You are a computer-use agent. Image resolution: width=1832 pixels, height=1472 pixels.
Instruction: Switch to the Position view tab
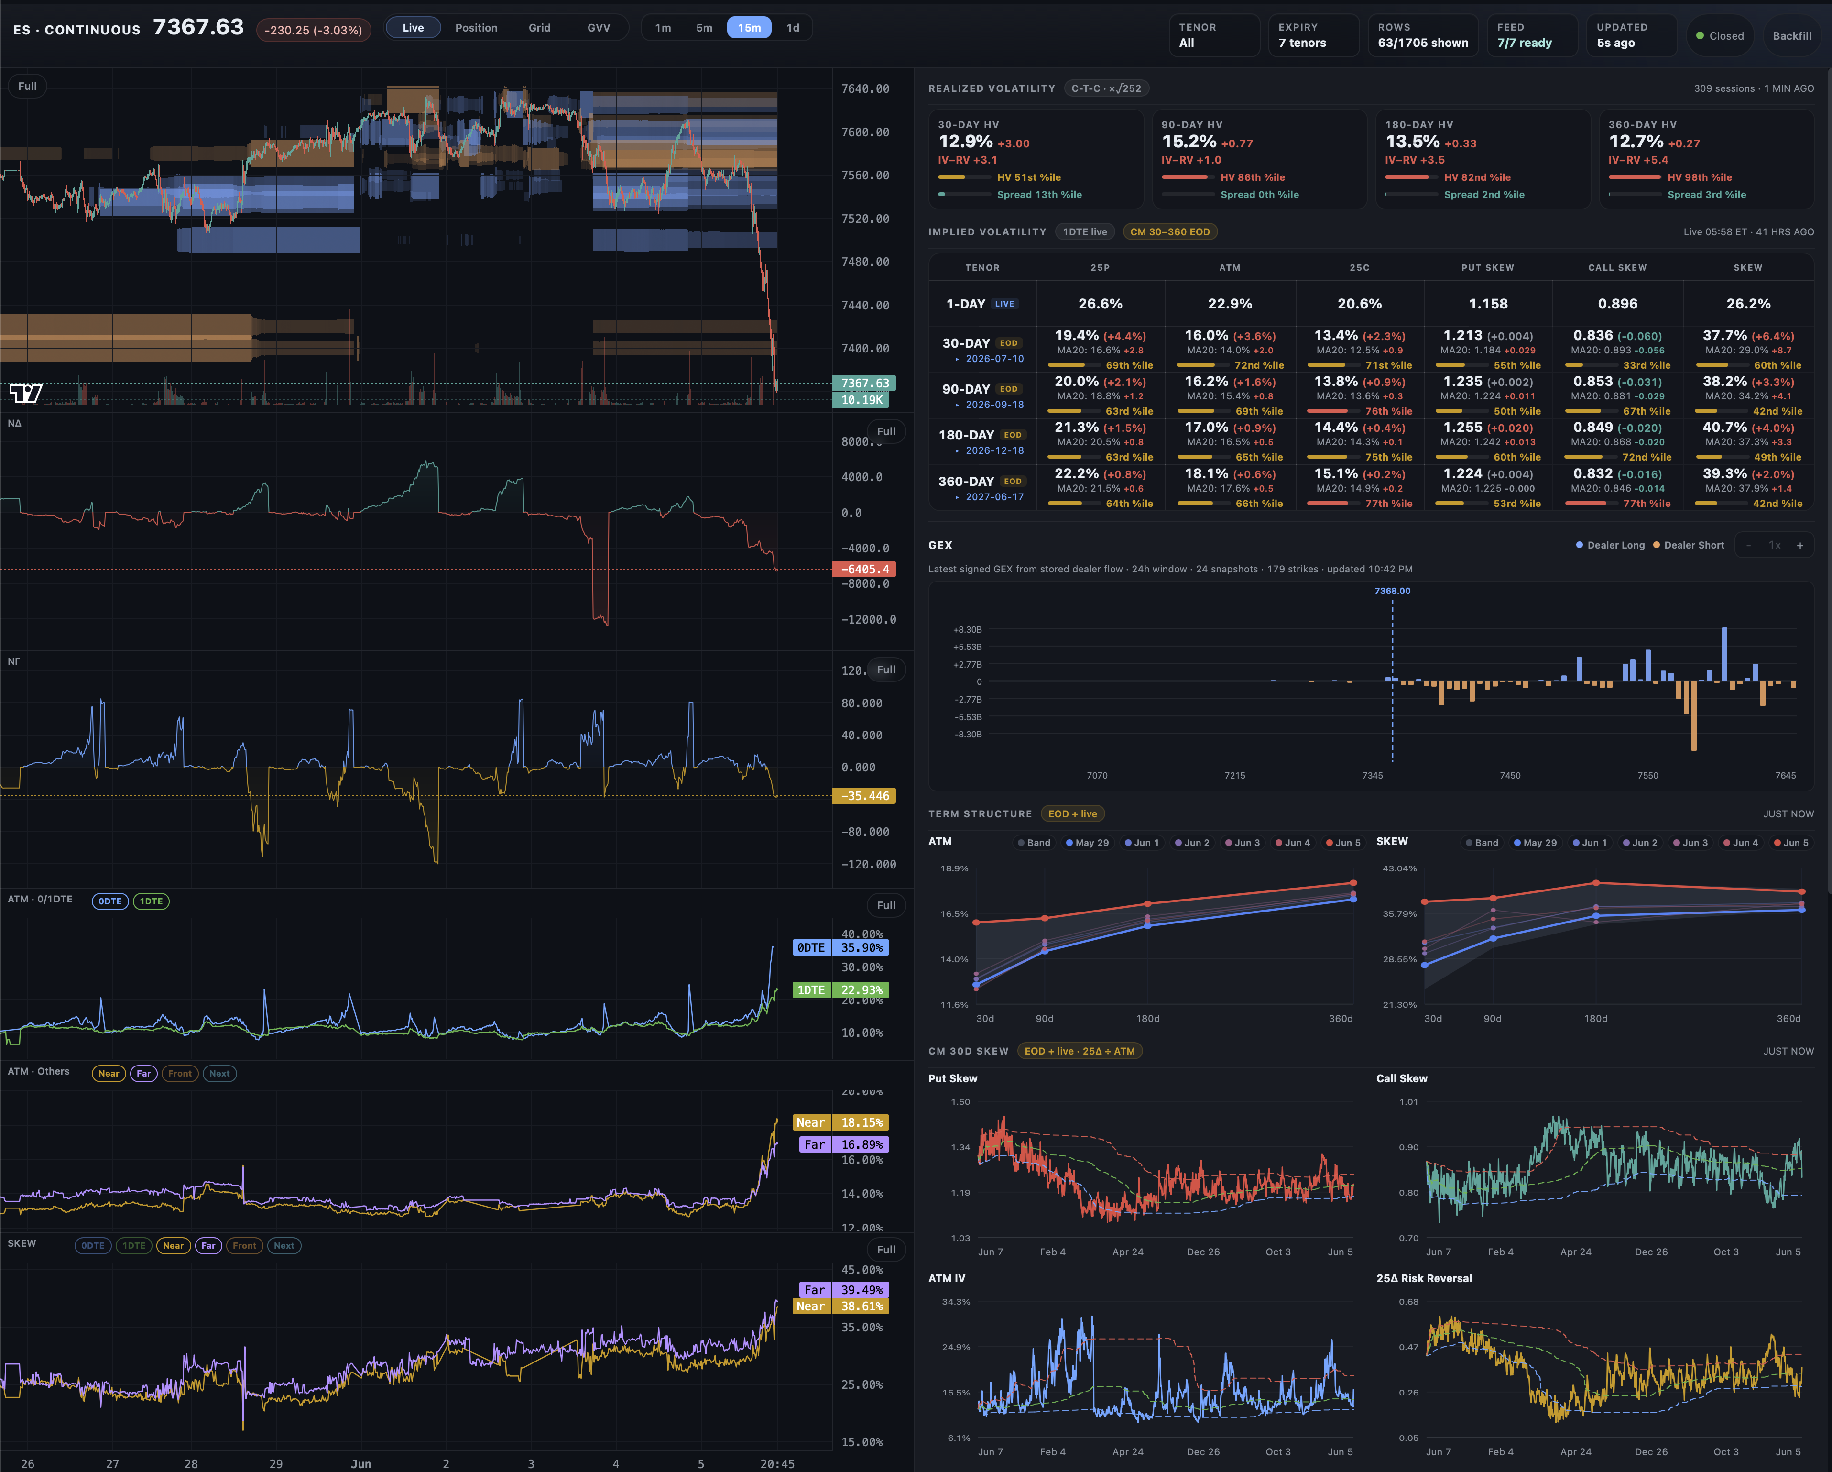[476, 28]
